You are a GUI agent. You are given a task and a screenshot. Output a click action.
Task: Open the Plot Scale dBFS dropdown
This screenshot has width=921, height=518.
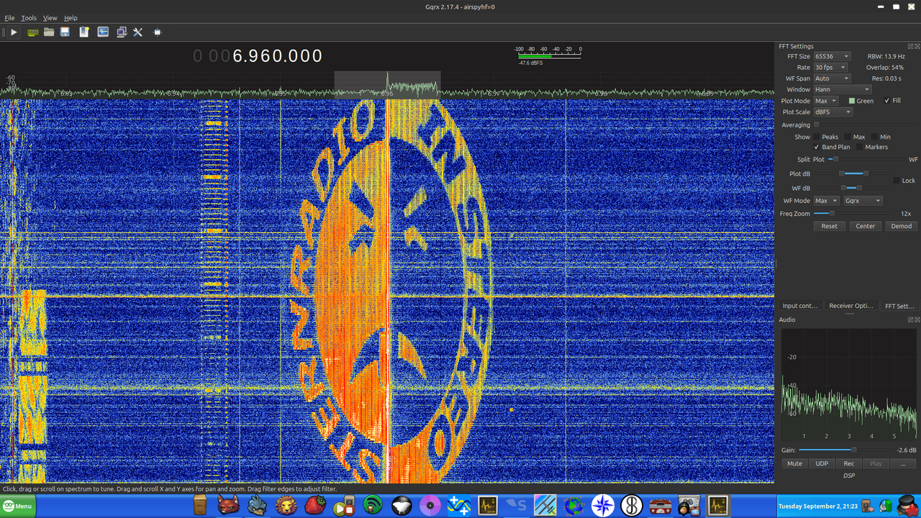[x=832, y=112]
